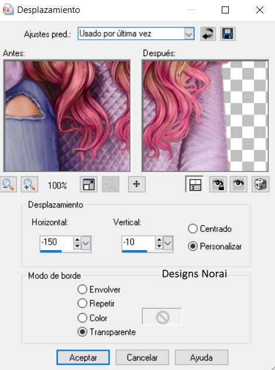Click the auto proof lock eye icon
275x370 pixels.
pos(218,184)
